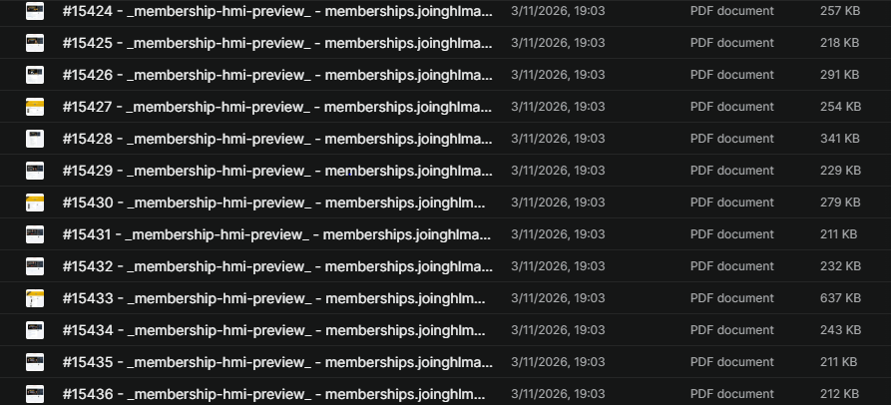The image size is (891, 405).
Task: Click the file icon of #15435
Action: (35, 362)
